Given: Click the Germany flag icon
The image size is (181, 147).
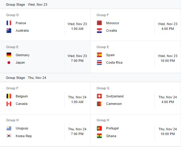Looking at the screenshot, I should click(9, 55).
